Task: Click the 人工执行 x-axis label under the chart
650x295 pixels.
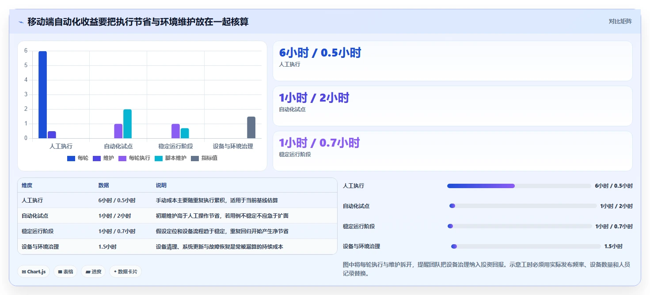Action: coord(61,146)
